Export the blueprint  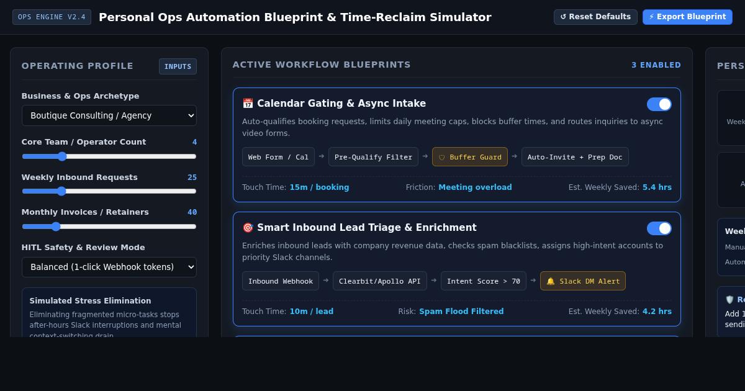tap(687, 17)
